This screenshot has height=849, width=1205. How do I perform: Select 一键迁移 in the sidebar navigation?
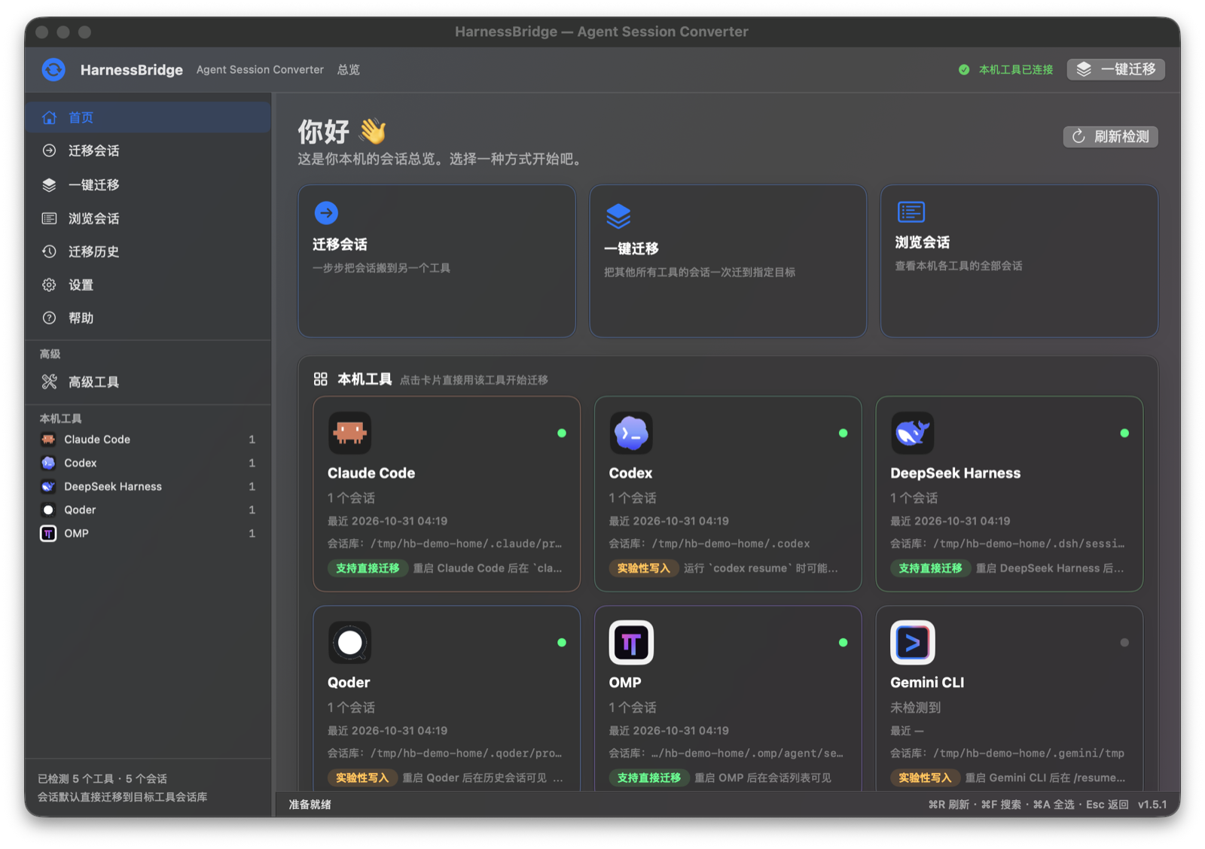148,184
